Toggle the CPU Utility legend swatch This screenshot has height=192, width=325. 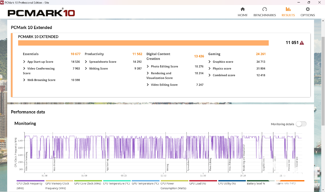tap(232, 181)
